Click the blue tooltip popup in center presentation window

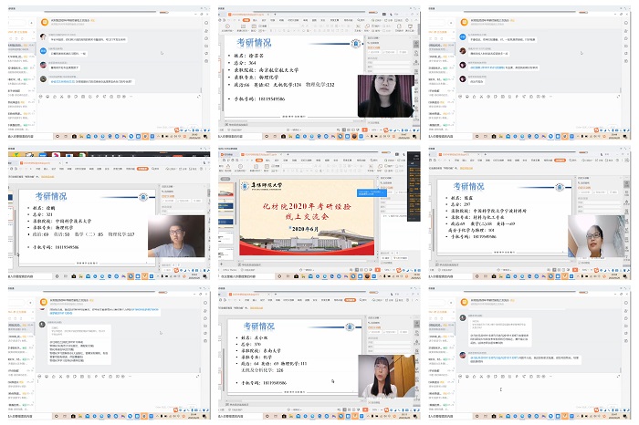[x=372, y=193]
